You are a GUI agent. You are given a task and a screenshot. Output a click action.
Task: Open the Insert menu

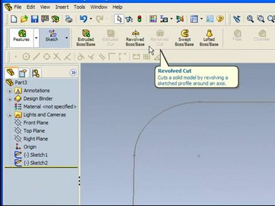[62, 7]
